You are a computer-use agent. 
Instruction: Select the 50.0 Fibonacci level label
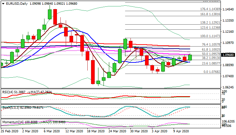(x=211, y=54)
